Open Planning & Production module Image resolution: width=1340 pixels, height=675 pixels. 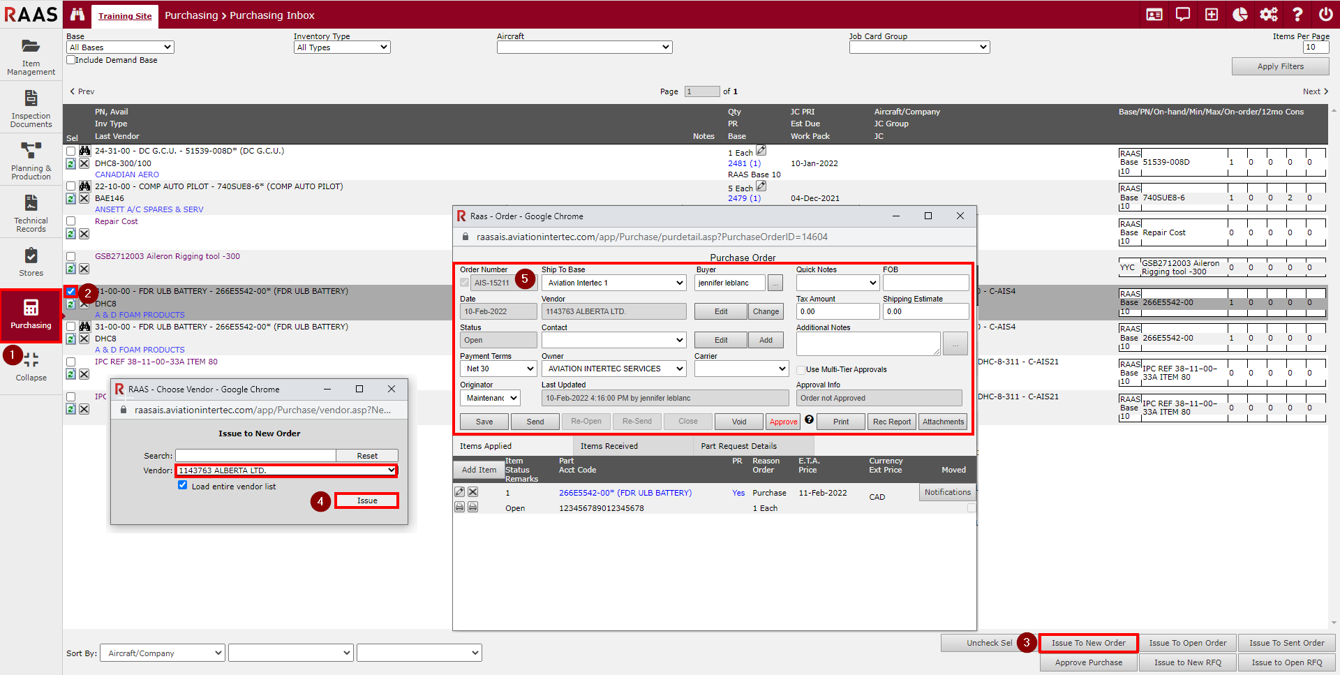point(31,161)
